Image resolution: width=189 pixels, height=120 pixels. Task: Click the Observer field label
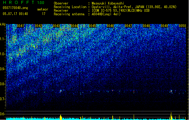coord(61,3)
